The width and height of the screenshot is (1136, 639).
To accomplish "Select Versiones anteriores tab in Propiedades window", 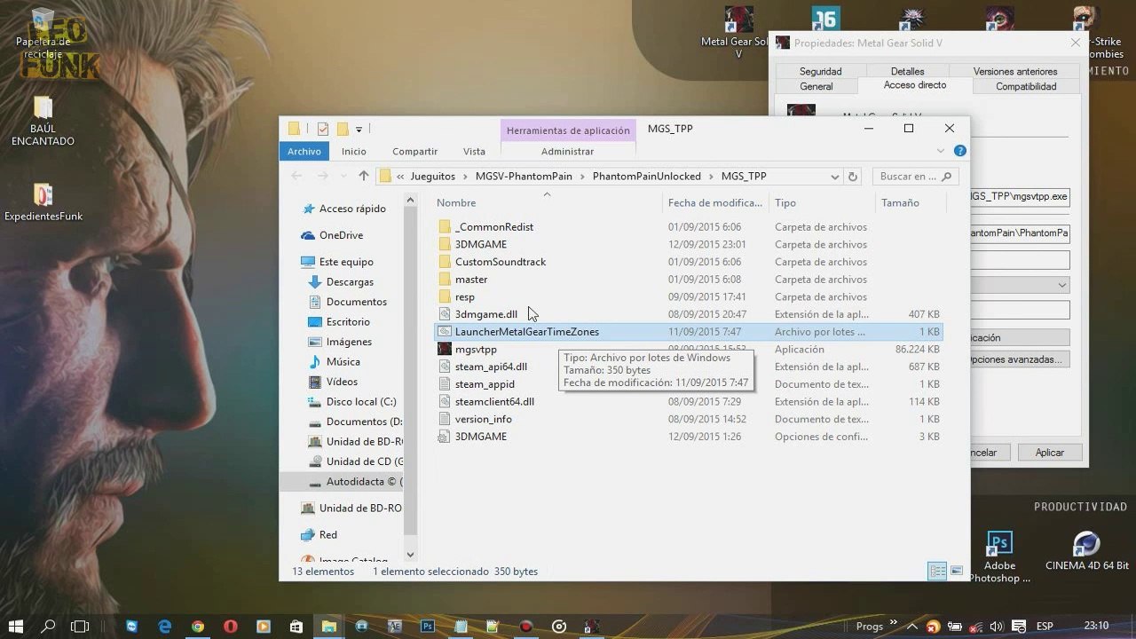I will tap(1014, 71).
